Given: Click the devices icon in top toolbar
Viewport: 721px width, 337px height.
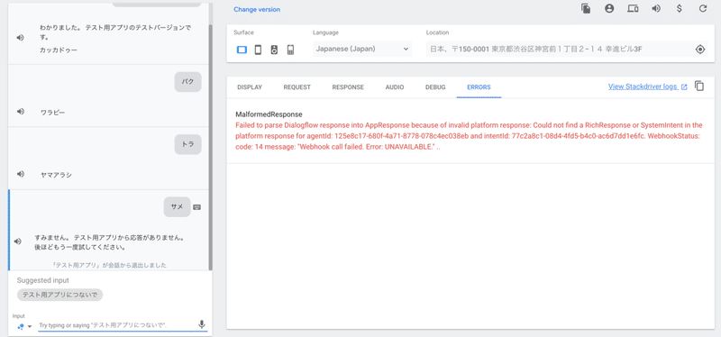Looking at the screenshot, I should (x=633, y=9).
